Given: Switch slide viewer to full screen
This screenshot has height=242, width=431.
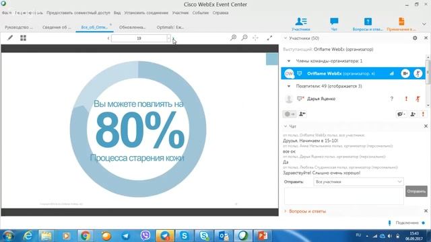Looking at the screenshot, I should 269,38.
